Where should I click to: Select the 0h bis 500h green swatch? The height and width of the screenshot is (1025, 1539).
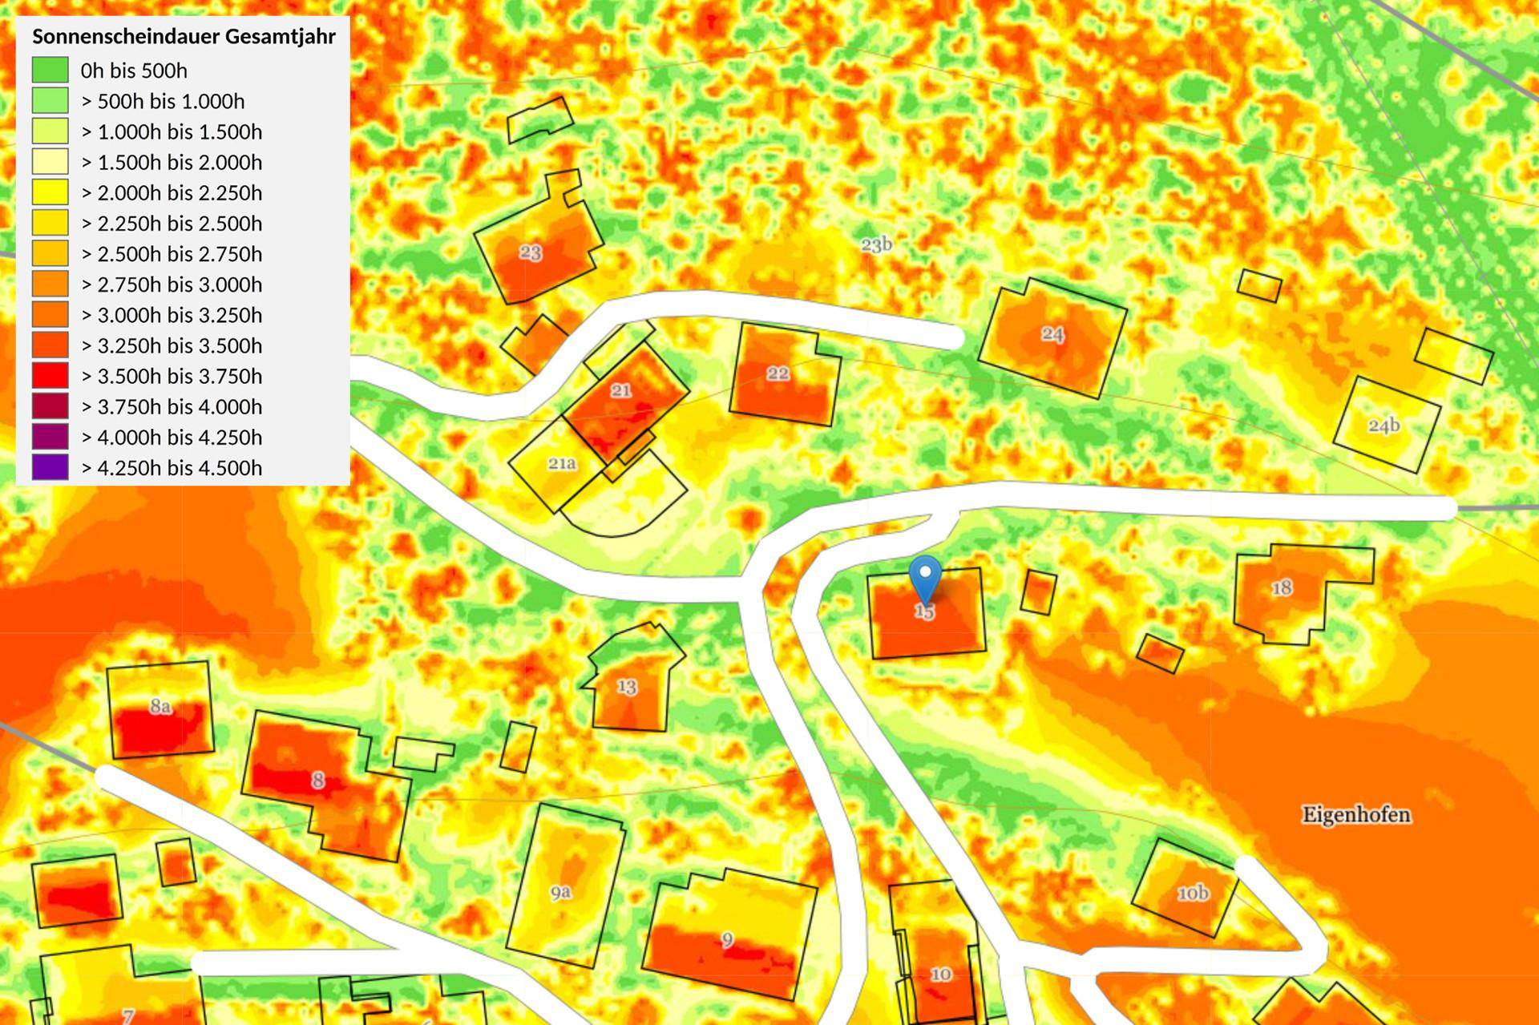coord(50,70)
